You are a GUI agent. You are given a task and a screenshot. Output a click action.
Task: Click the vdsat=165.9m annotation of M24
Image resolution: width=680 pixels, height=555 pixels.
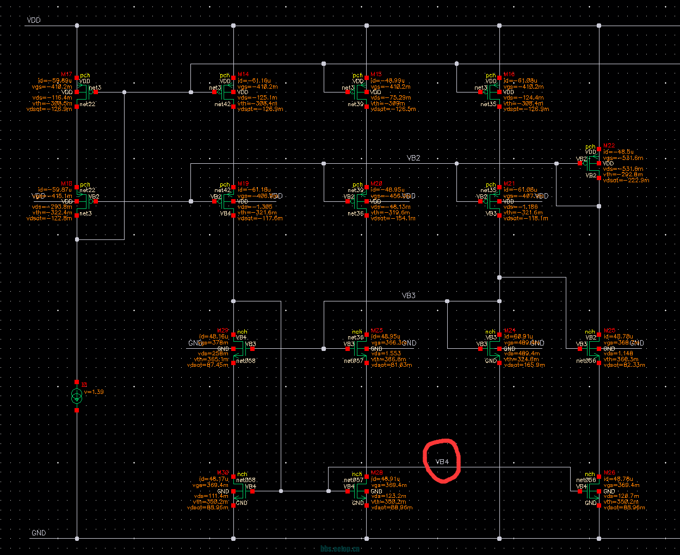pyautogui.click(x=524, y=365)
